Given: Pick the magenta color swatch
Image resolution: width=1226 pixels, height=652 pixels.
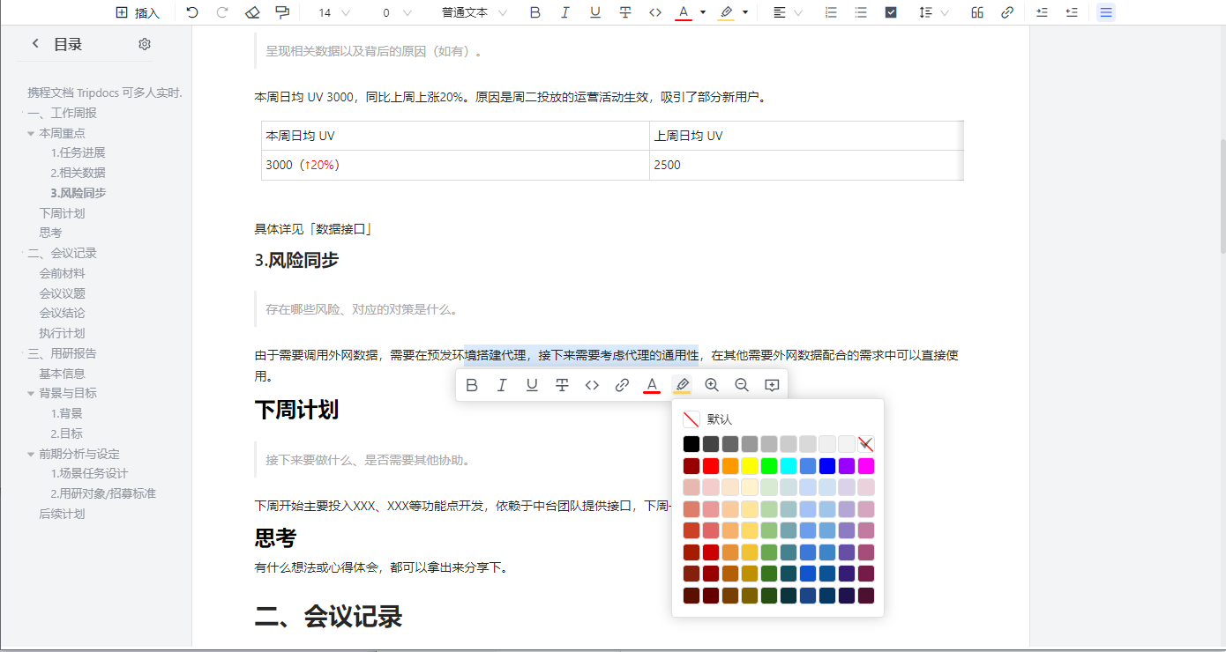Looking at the screenshot, I should point(866,466).
